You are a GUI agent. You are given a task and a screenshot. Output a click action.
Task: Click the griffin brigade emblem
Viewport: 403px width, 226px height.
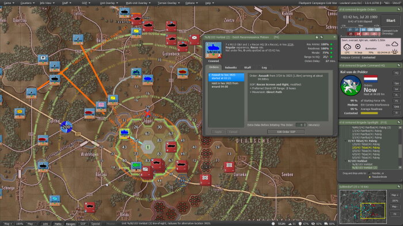[x=351, y=85]
